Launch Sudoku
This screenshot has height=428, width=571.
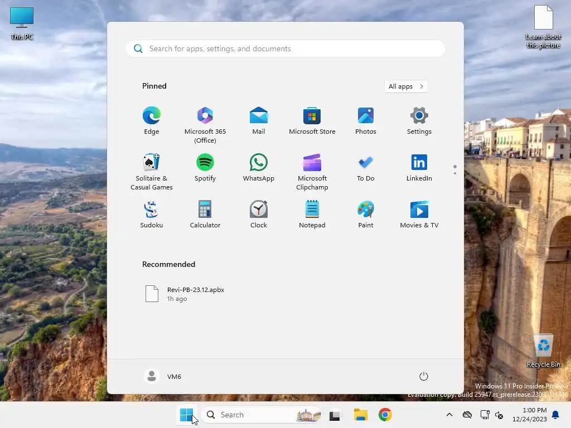[x=152, y=215]
